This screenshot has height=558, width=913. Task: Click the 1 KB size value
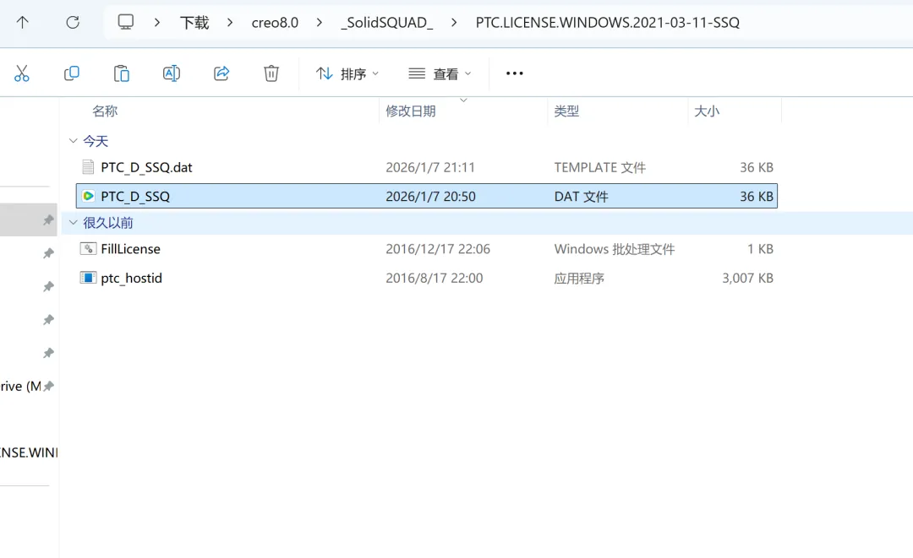[761, 249]
